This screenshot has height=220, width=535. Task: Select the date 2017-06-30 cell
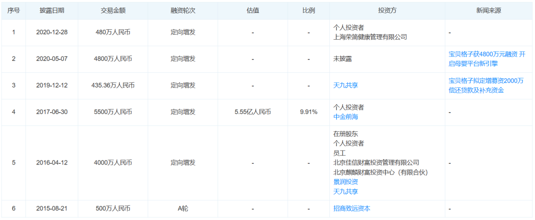tap(52, 112)
